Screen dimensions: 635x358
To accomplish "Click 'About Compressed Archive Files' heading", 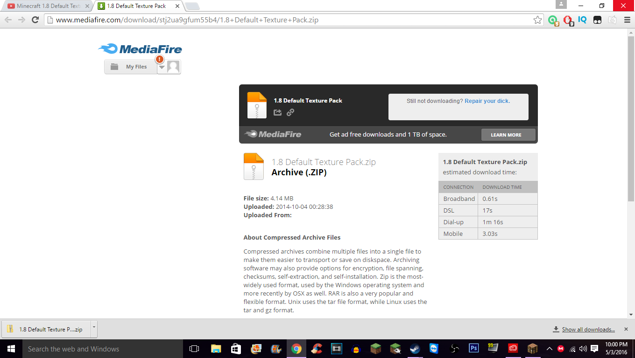I will pyautogui.click(x=292, y=237).
